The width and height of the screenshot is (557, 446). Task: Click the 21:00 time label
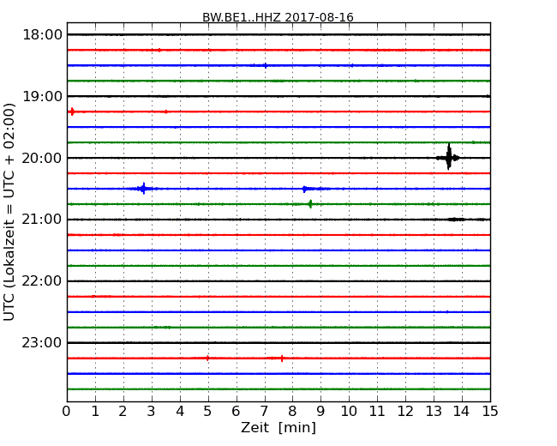42,220
